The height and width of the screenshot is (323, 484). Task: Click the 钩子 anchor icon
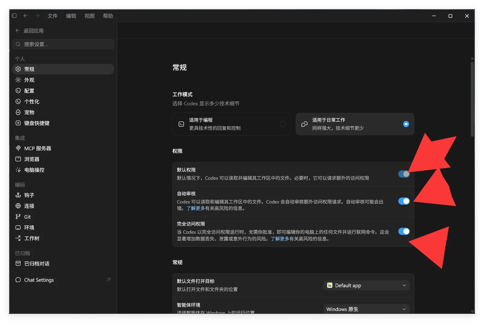[18, 195]
